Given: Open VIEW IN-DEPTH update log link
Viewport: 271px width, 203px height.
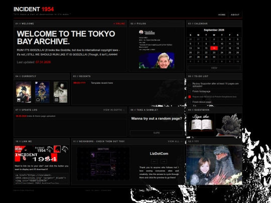Looking at the screenshot, I should [x=114, y=110].
